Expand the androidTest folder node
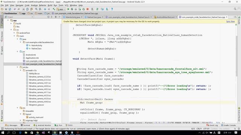The width and height of the screenshot is (241, 135). (x=14, y=33)
